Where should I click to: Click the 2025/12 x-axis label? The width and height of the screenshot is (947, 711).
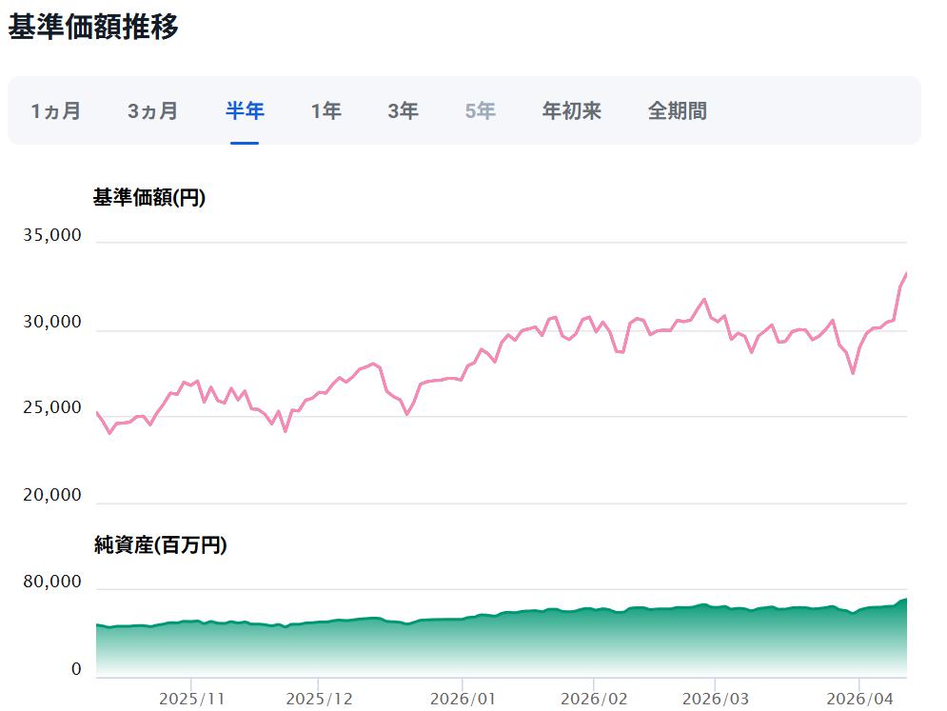point(319,699)
